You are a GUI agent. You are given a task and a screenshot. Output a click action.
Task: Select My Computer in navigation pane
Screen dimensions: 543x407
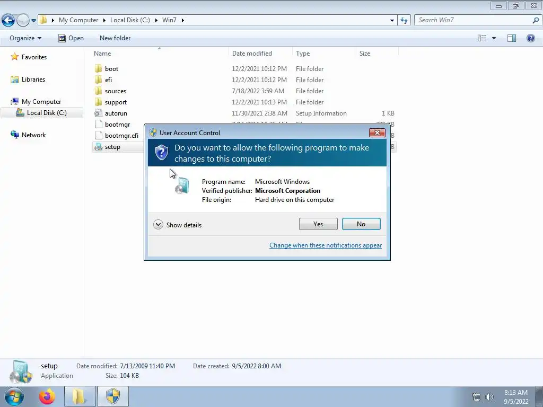(41, 101)
